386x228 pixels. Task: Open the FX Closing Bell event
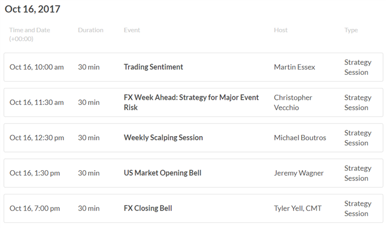click(x=148, y=208)
